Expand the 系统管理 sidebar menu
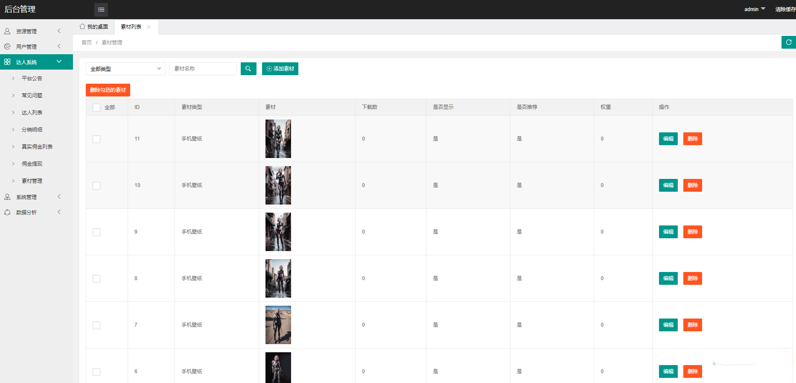The image size is (796, 383). pyautogui.click(x=26, y=197)
